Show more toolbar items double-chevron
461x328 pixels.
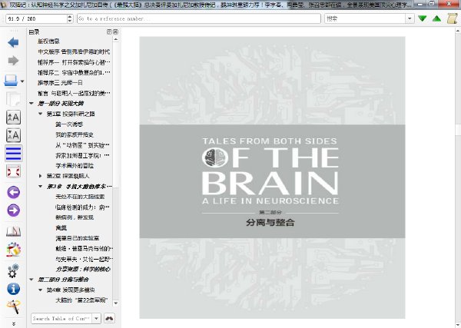pyautogui.click(x=13, y=323)
